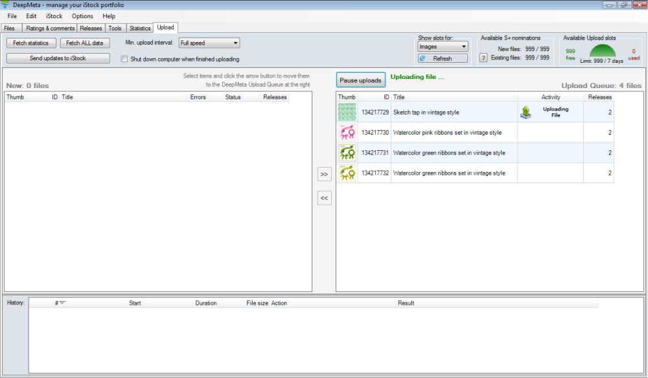Click the green upload slots gauge
The image size is (648, 378).
coord(602,50)
